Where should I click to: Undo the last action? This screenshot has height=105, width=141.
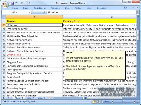click(x=16, y=3)
